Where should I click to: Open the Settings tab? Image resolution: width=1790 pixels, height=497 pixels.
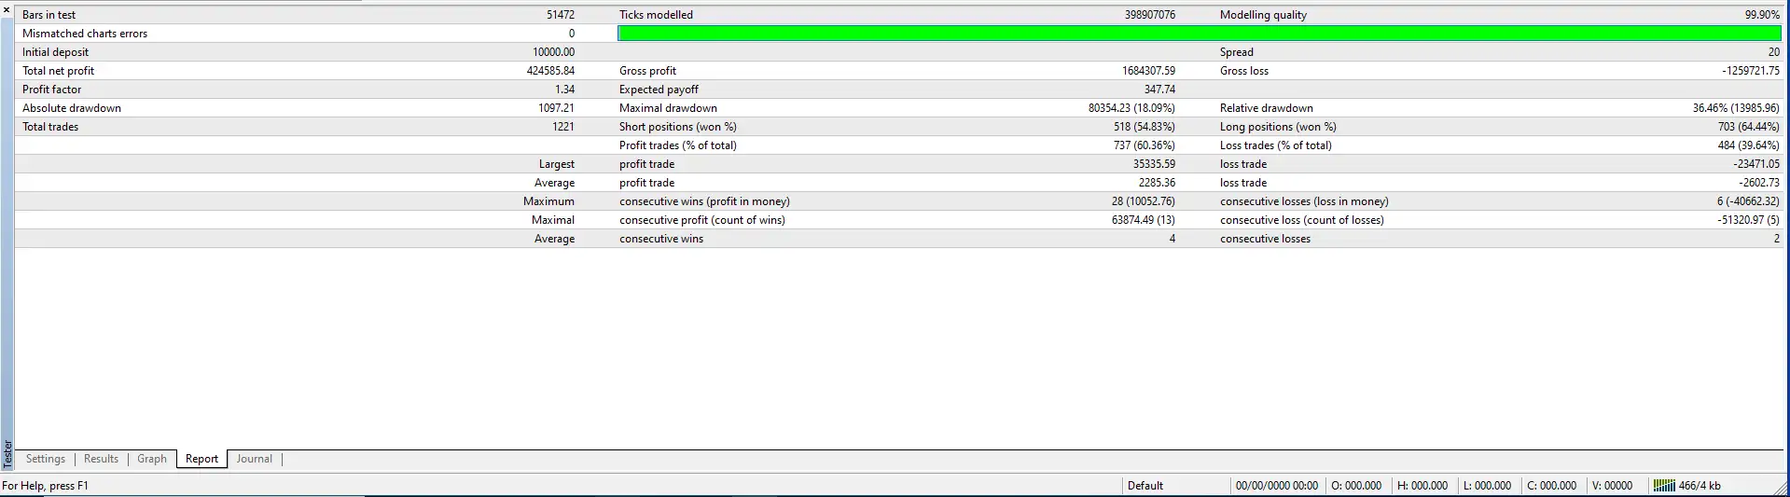[46, 459]
